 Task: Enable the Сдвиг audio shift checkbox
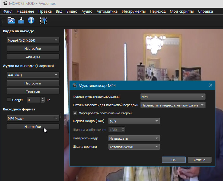pos(9,100)
